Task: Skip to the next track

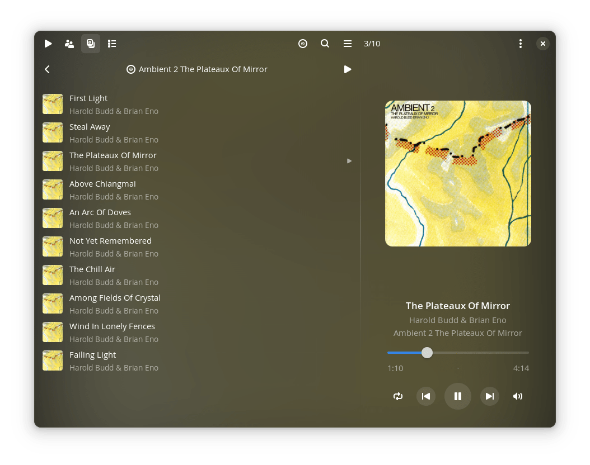Action: [x=490, y=396]
